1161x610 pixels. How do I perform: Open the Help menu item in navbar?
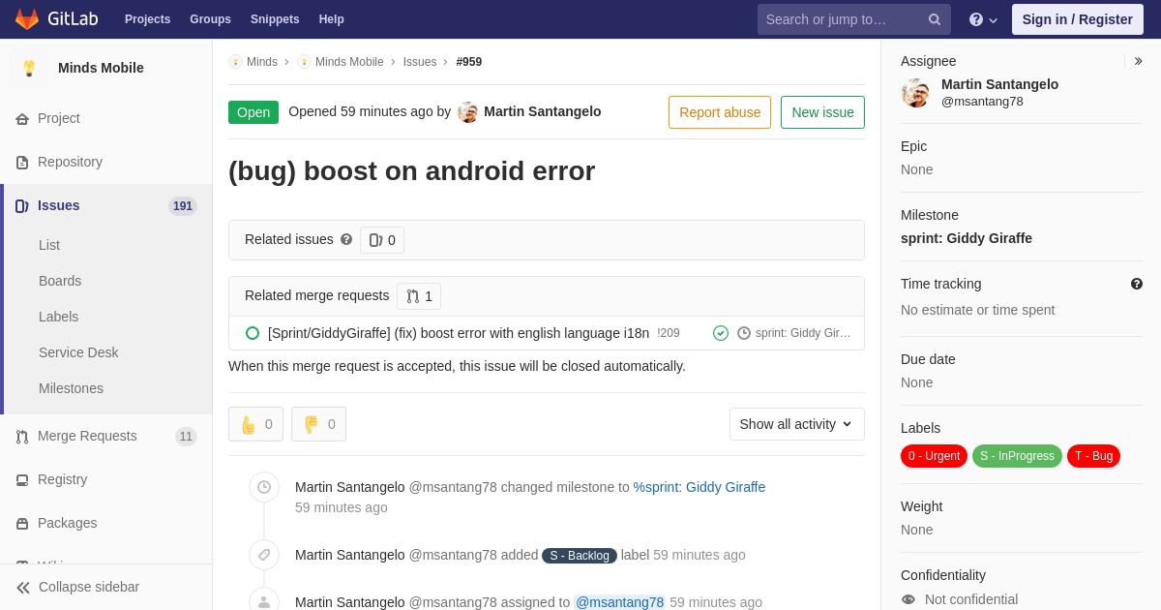point(332,19)
